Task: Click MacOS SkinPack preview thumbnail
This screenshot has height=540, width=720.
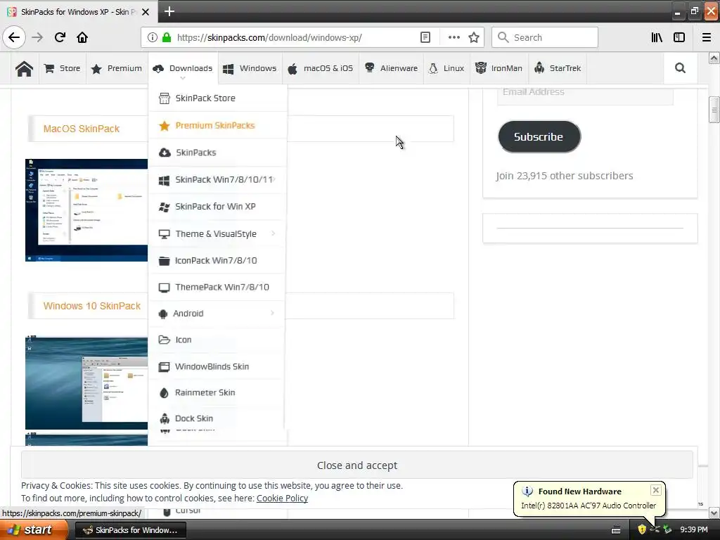Action: pos(86,210)
